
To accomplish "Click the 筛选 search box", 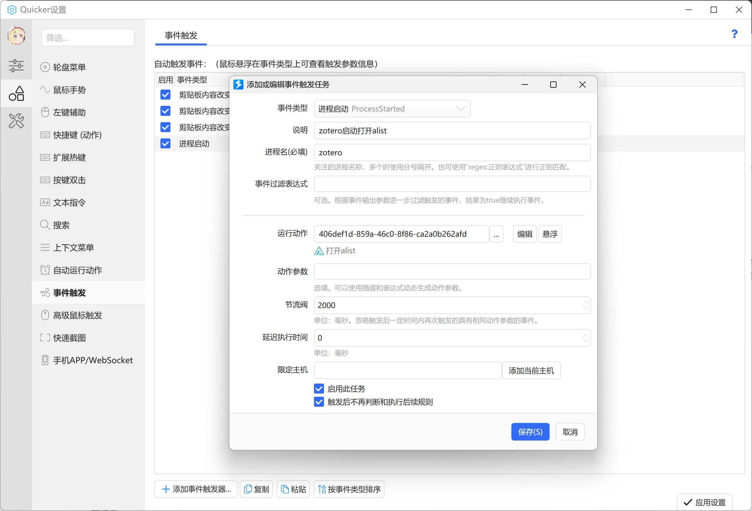I will click(88, 38).
